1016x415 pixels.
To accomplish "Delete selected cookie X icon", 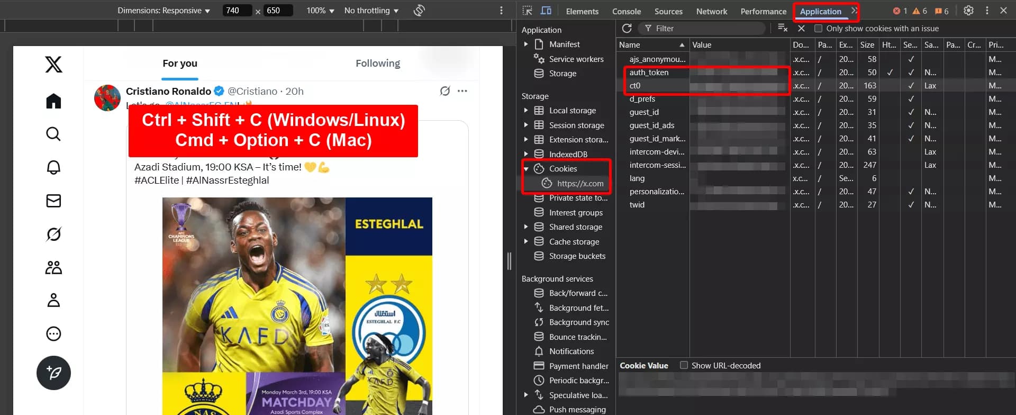I will [801, 28].
